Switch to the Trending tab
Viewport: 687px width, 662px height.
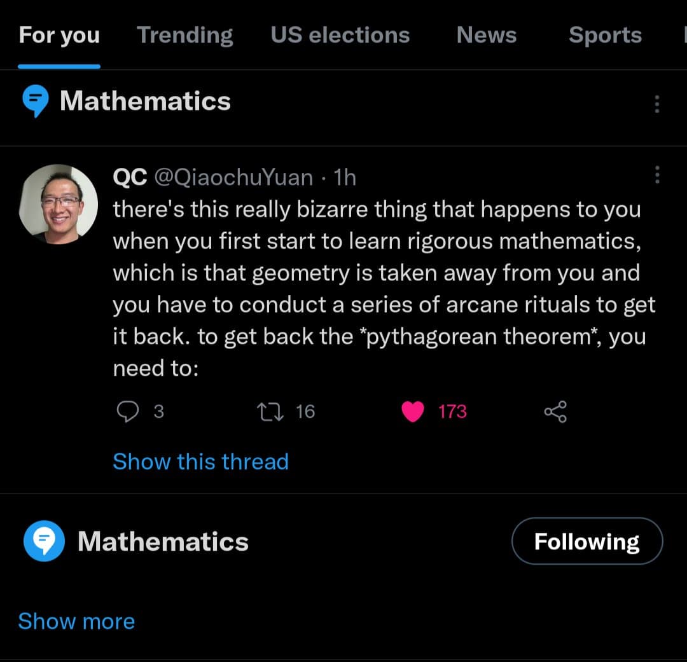184,35
